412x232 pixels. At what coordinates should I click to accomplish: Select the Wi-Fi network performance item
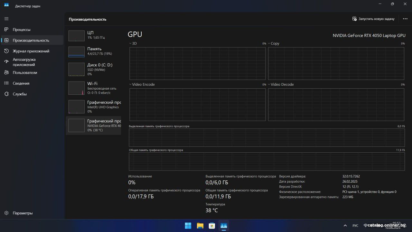pyautogui.click(x=93, y=88)
